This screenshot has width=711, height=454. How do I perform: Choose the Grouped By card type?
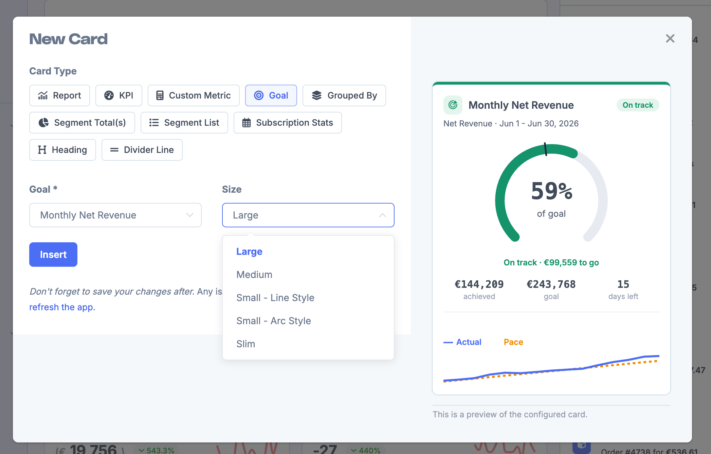(x=344, y=95)
